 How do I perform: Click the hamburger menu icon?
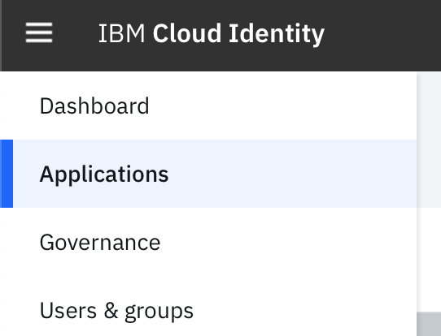39,32
